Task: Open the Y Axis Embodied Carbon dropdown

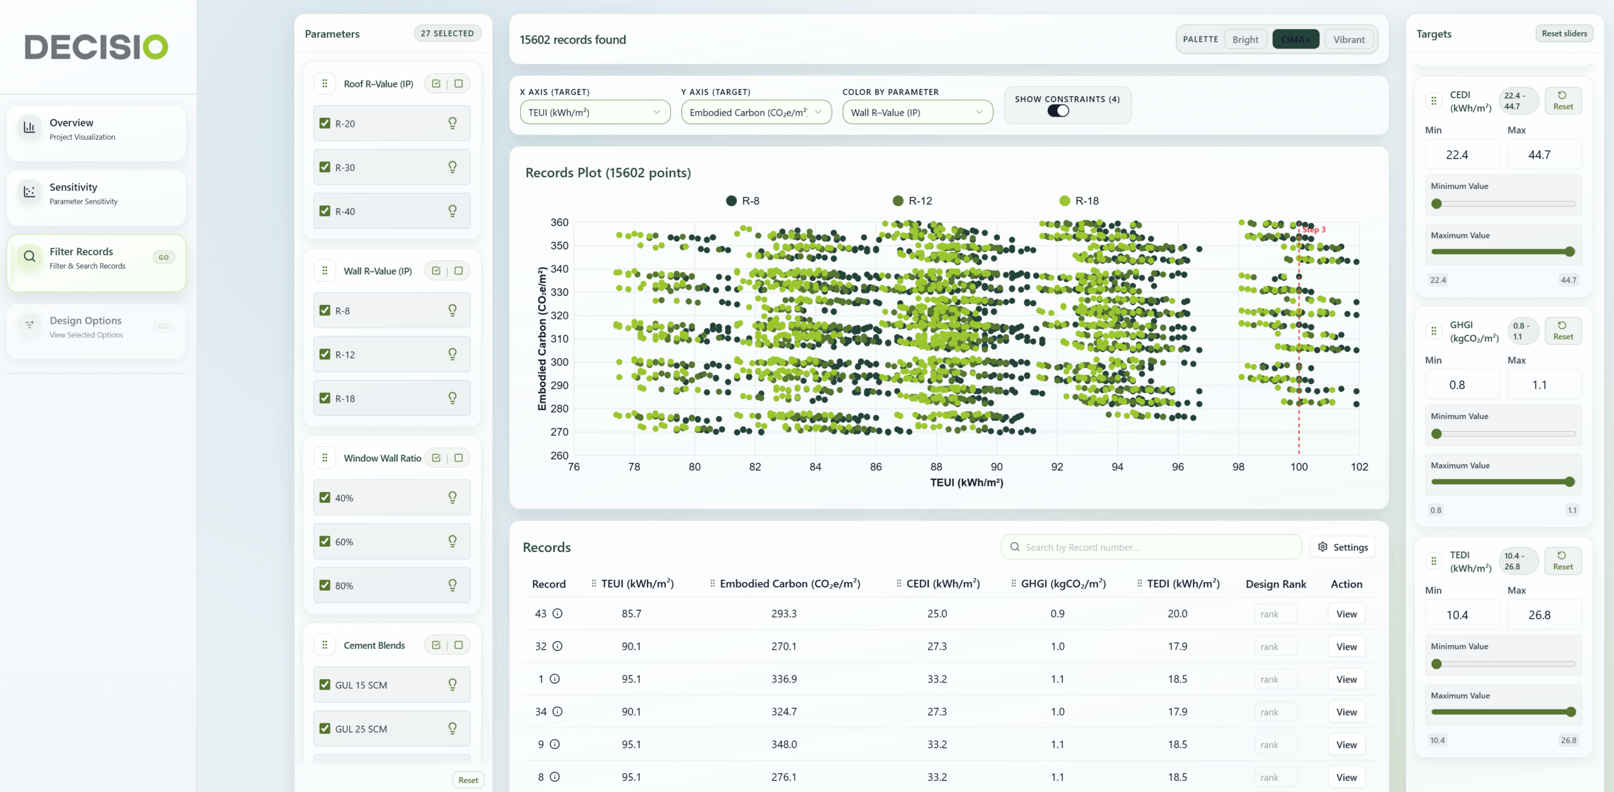Action: point(756,112)
